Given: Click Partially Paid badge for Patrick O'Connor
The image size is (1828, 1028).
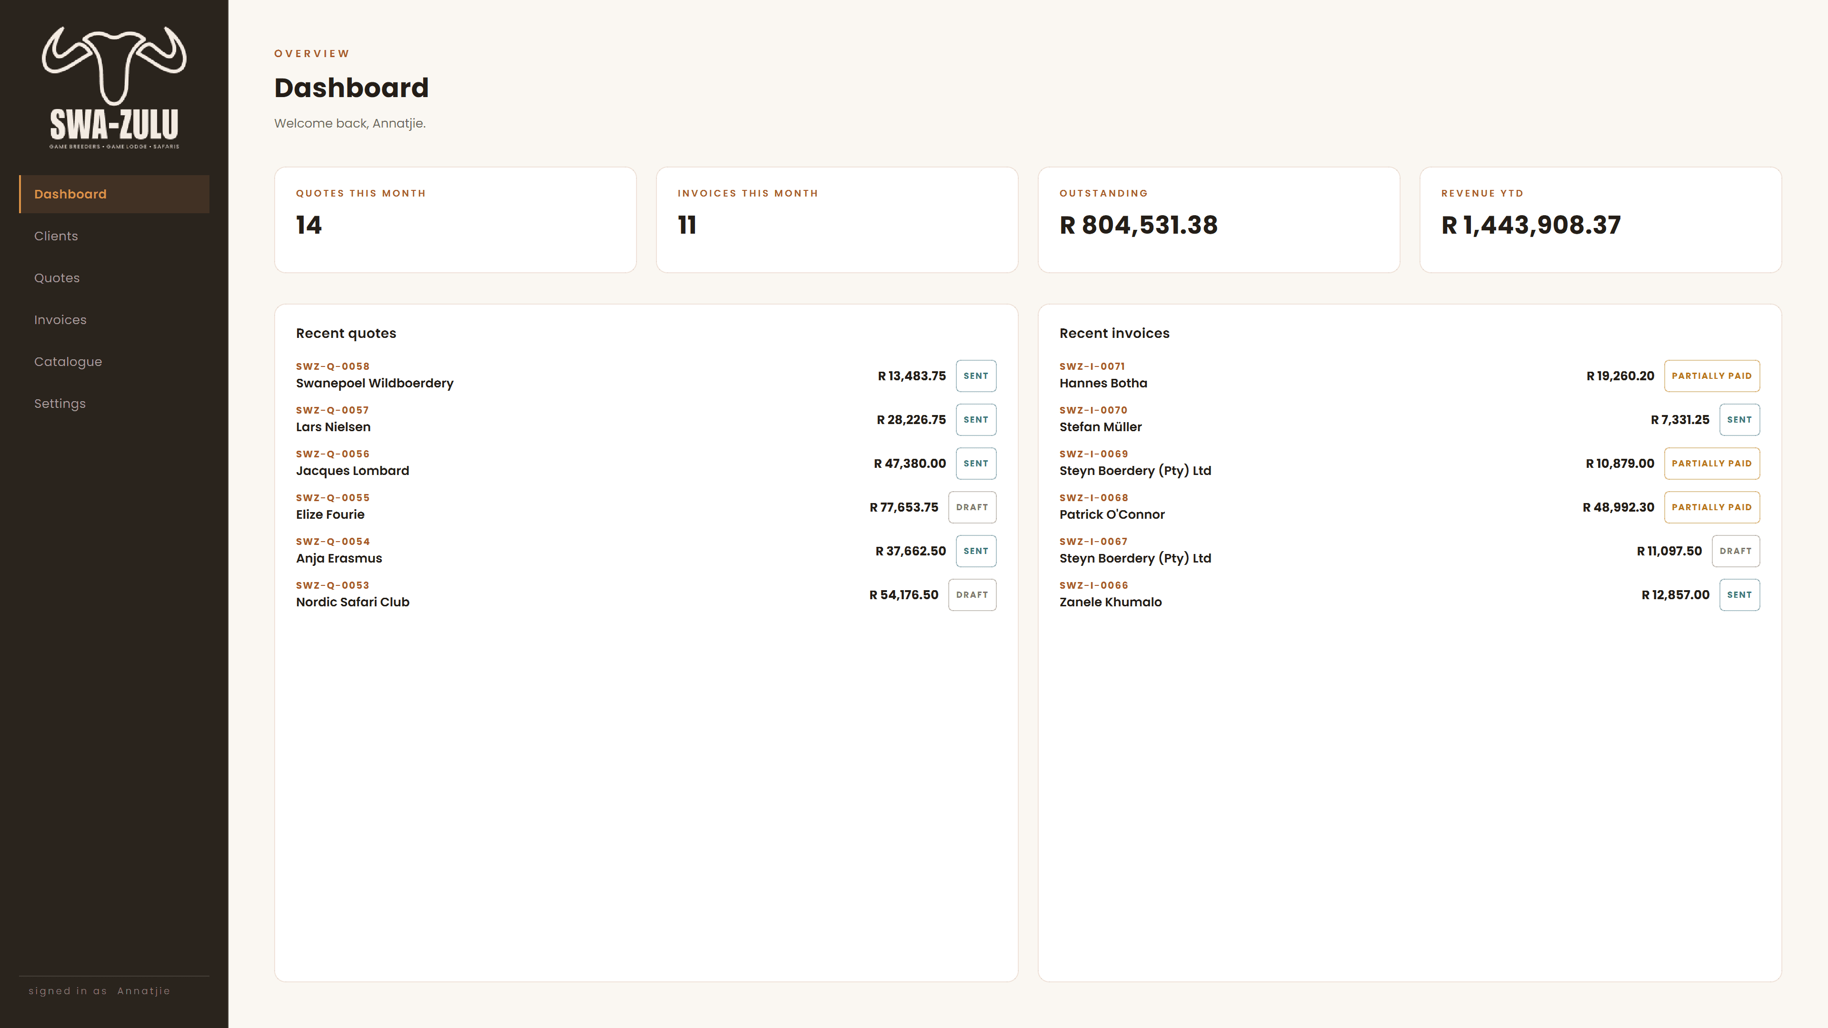Looking at the screenshot, I should coord(1712,507).
